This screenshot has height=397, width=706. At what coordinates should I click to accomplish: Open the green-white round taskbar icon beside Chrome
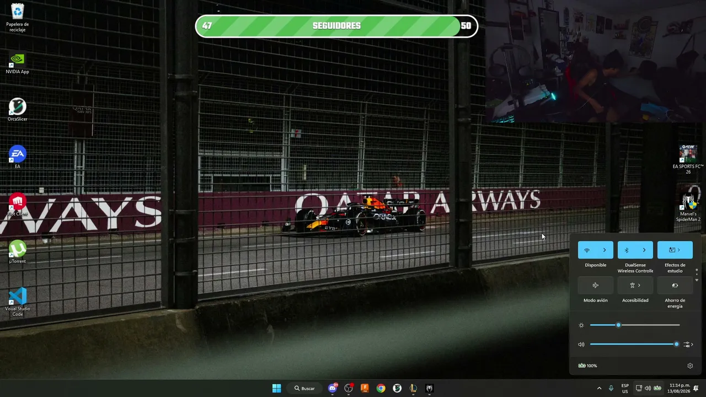pos(397,388)
